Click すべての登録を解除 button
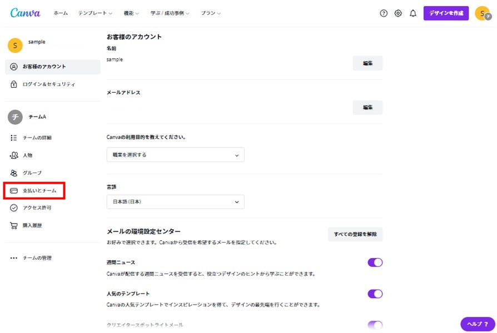497x333 pixels. pos(355,234)
